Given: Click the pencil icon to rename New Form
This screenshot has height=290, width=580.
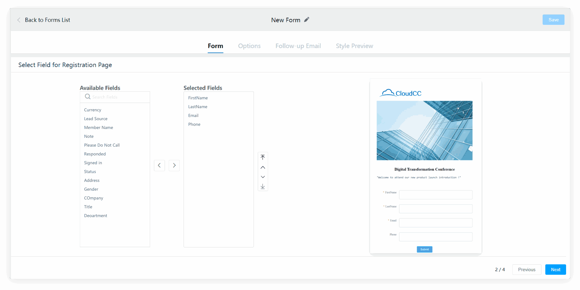Looking at the screenshot, I should pyautogui.click(x=307, y=20).
